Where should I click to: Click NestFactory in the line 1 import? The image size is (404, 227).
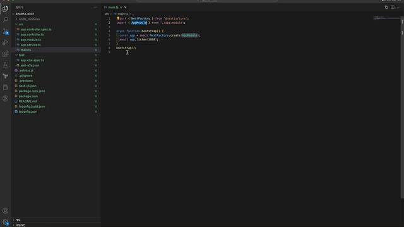pyautogui.click(x=140, y=18)
